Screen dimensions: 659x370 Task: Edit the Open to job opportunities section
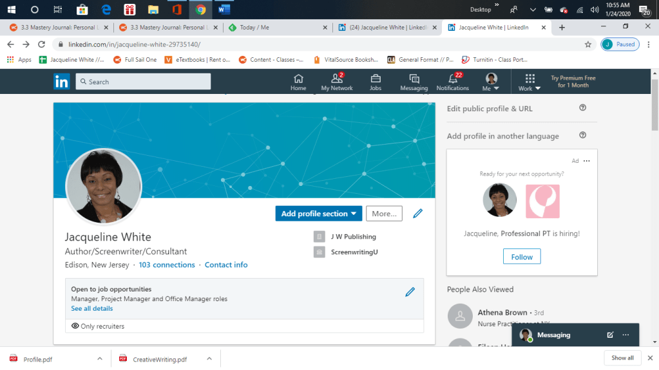(410, 292)
